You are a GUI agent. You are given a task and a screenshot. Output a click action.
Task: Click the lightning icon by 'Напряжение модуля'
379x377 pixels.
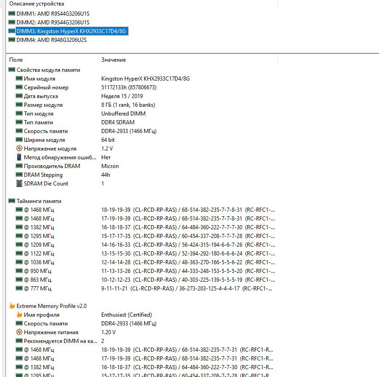pos(19,148)
